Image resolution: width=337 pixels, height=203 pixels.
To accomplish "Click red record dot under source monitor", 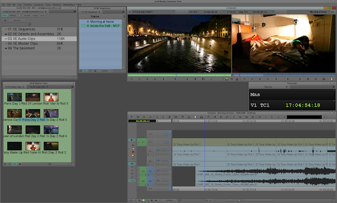I will [x=211, y=79].
